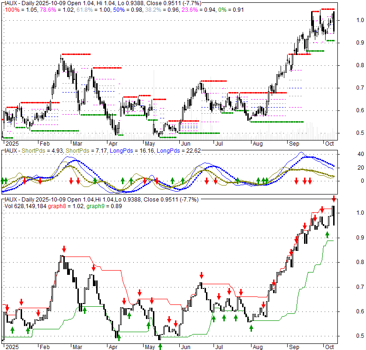Select the 0.9 price on the bottom chart scale

click(x=360, y=238)
